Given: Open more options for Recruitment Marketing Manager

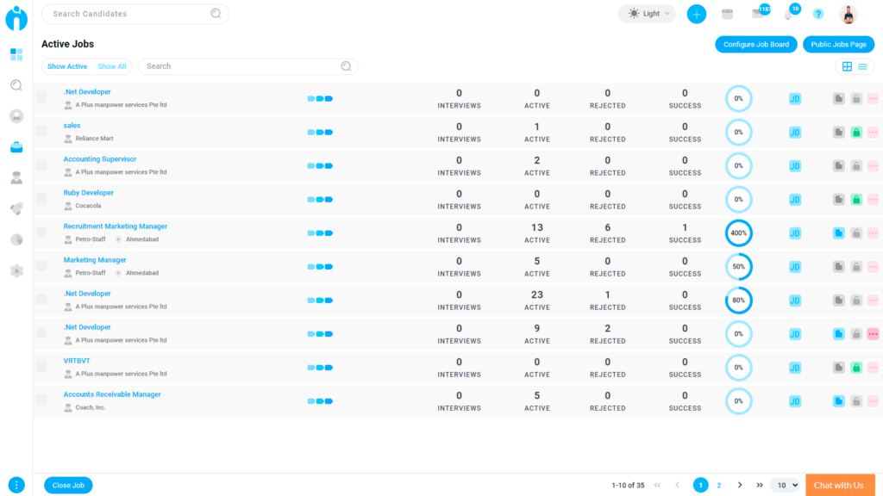Looking at the screenshot, I should coord(873,233).
